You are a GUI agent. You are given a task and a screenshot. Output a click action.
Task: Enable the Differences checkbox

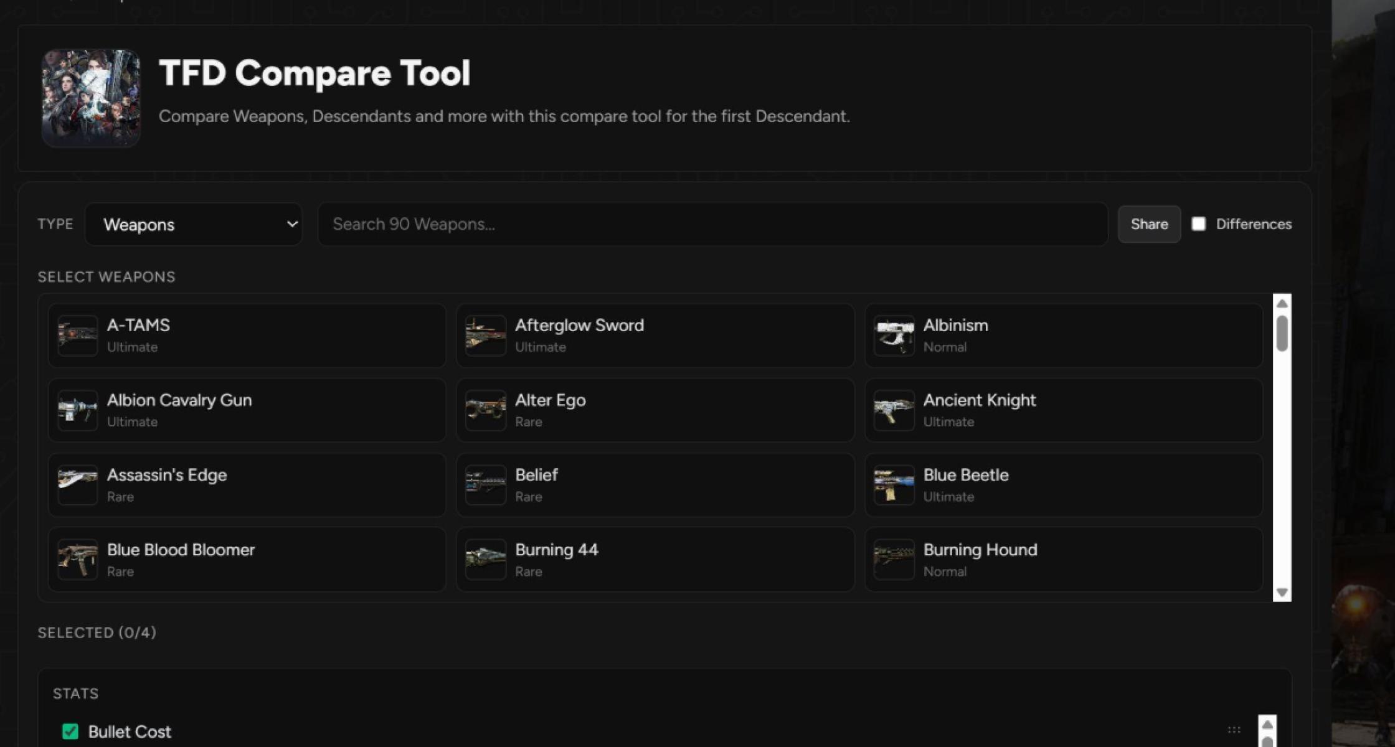(1199, 223)
